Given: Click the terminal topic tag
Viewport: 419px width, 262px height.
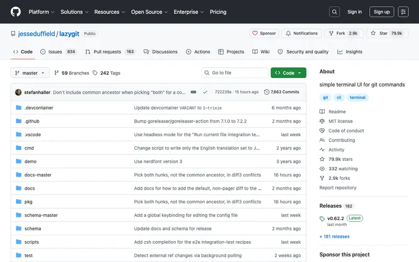Looking at the screenshot, I should (x=358, y=97).
